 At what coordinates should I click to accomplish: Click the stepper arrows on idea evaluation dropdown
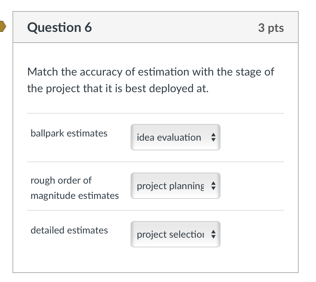pyautogui.click(x=214, y=137)
